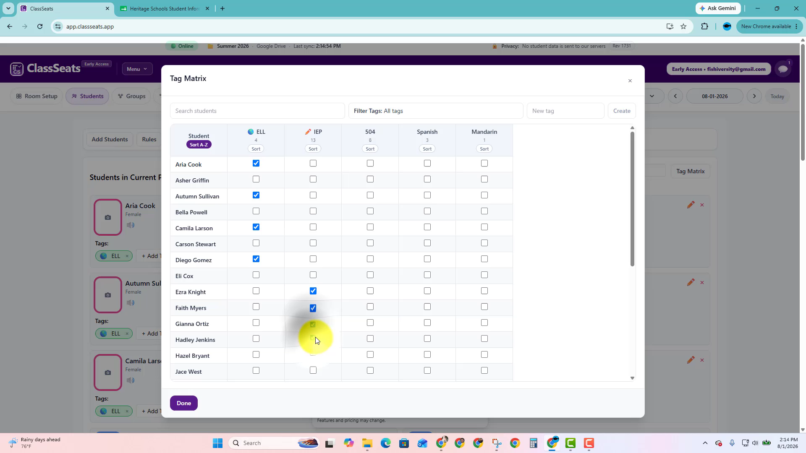806x453 pixels.
Task: Check Mandarin for Camila Larson
Action: pyautogui.click(x=484, y=227)
